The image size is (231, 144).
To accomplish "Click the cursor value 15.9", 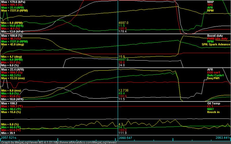I will (x=122, y=57).
